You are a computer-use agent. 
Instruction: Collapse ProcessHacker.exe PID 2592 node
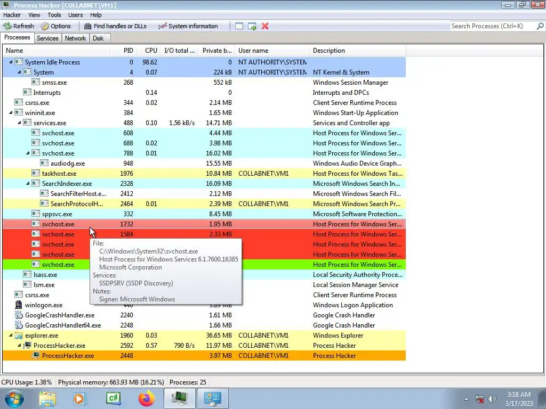(19, 345)
